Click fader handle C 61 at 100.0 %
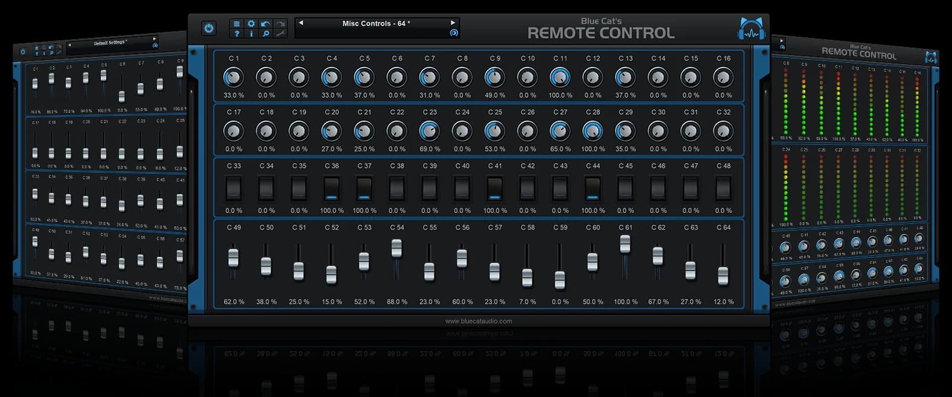 pyautogui.click(x=625, y=244)
